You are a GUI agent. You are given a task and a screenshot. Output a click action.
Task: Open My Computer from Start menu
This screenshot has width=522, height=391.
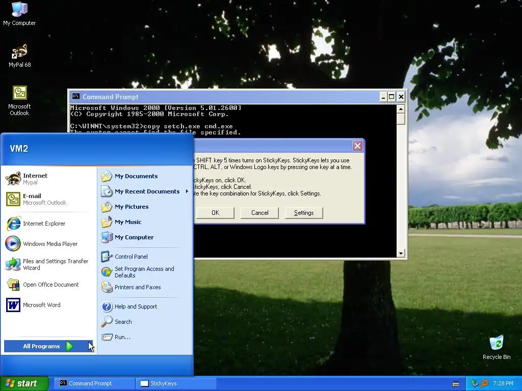coord(145,237)
